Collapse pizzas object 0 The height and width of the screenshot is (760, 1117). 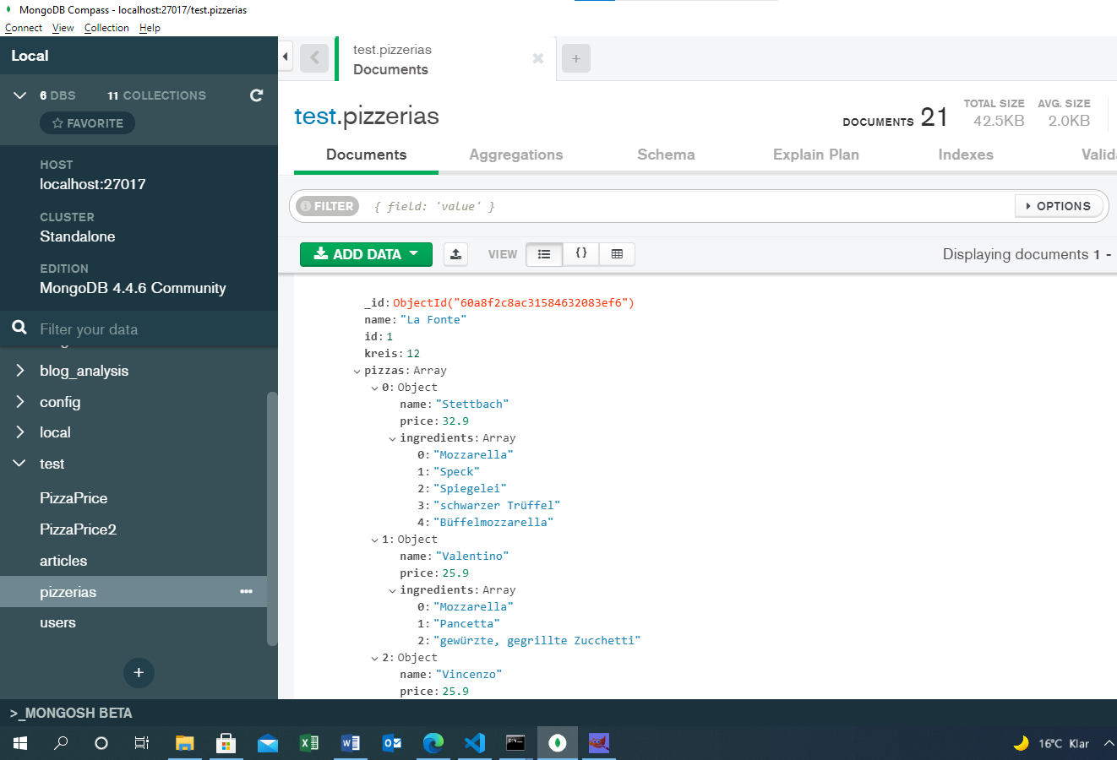tap(374, 388)
